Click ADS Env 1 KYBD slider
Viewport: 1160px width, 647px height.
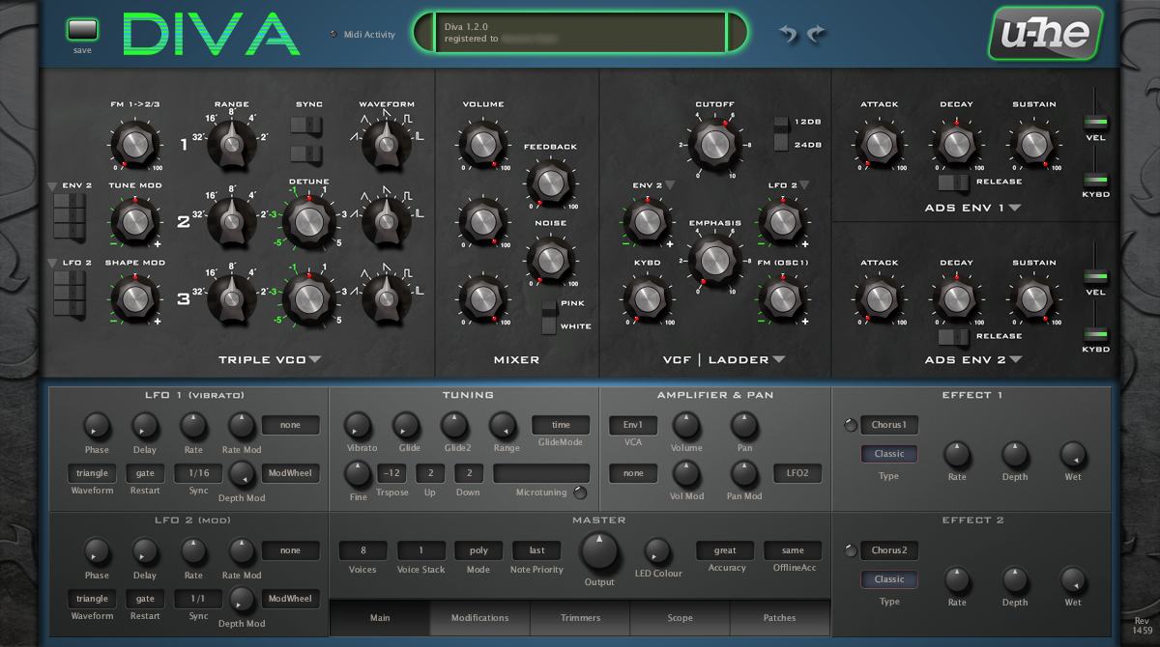[x=1095, y=179]
